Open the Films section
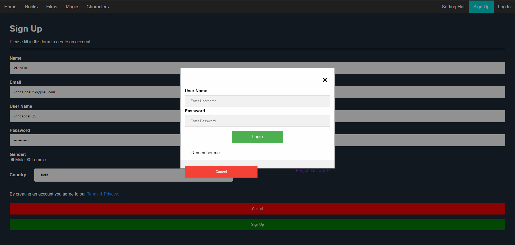This screenshot has width=515, height=245. (51, 7)
